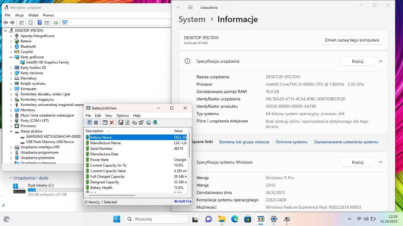Collapse the Urządzenia i dyski group
Viewport: 403px width, 226px height.
click(x=11, y=178)
